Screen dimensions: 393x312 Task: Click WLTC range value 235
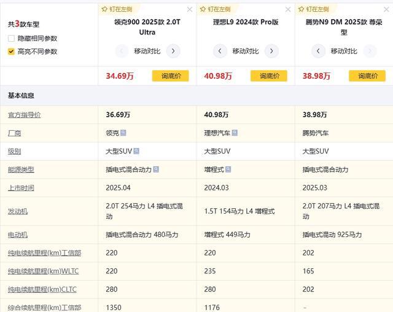pyautogui.click(x=210, y=271)
